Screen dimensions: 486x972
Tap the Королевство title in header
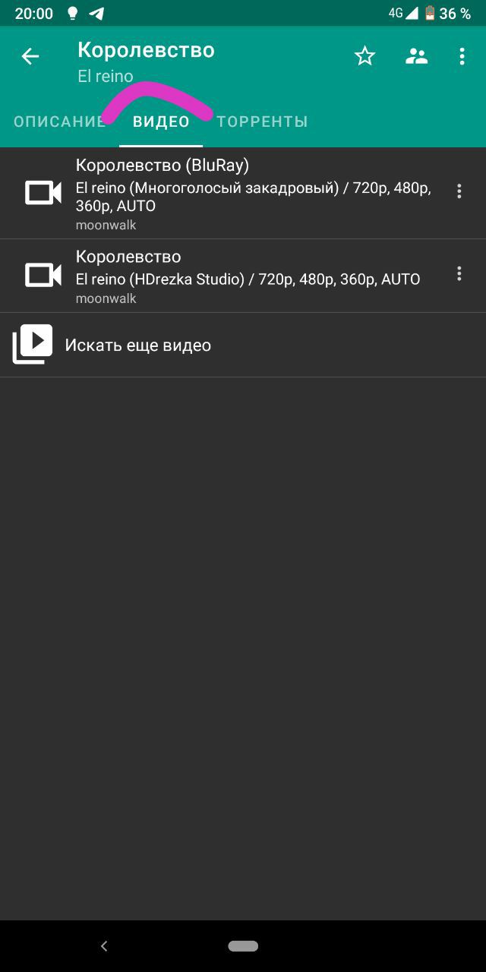pyautogui.click(x=146, y=50)
